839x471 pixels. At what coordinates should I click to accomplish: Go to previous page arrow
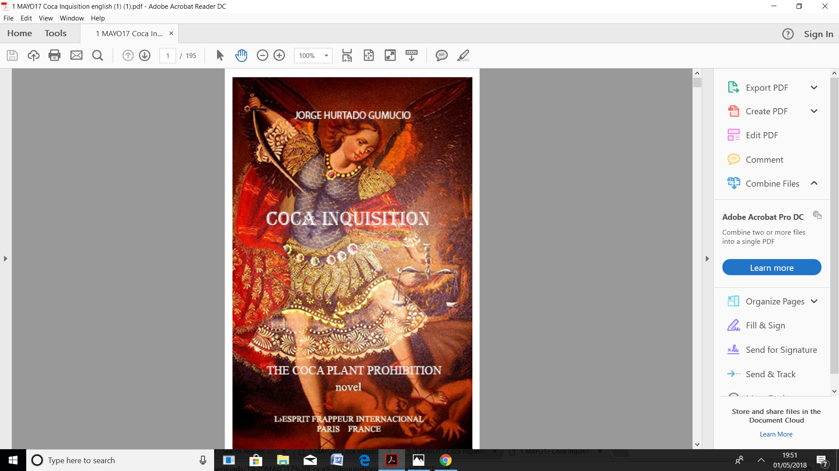coord(128,55)
